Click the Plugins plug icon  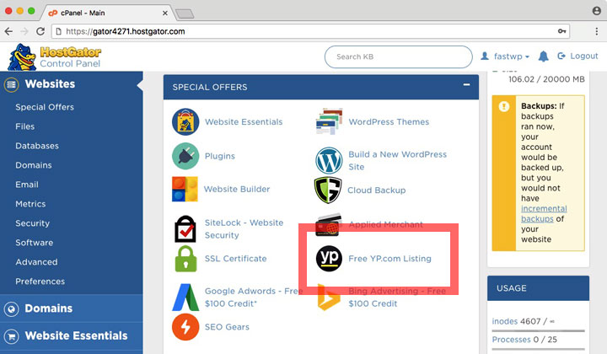185,156
